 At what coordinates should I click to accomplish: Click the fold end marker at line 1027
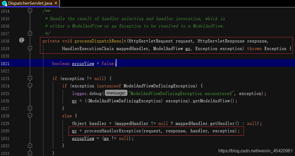point(30,108)
